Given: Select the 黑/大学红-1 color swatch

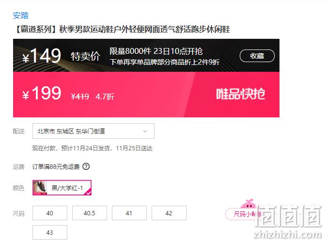Looking at the screenshot, I should pos(62,188).
